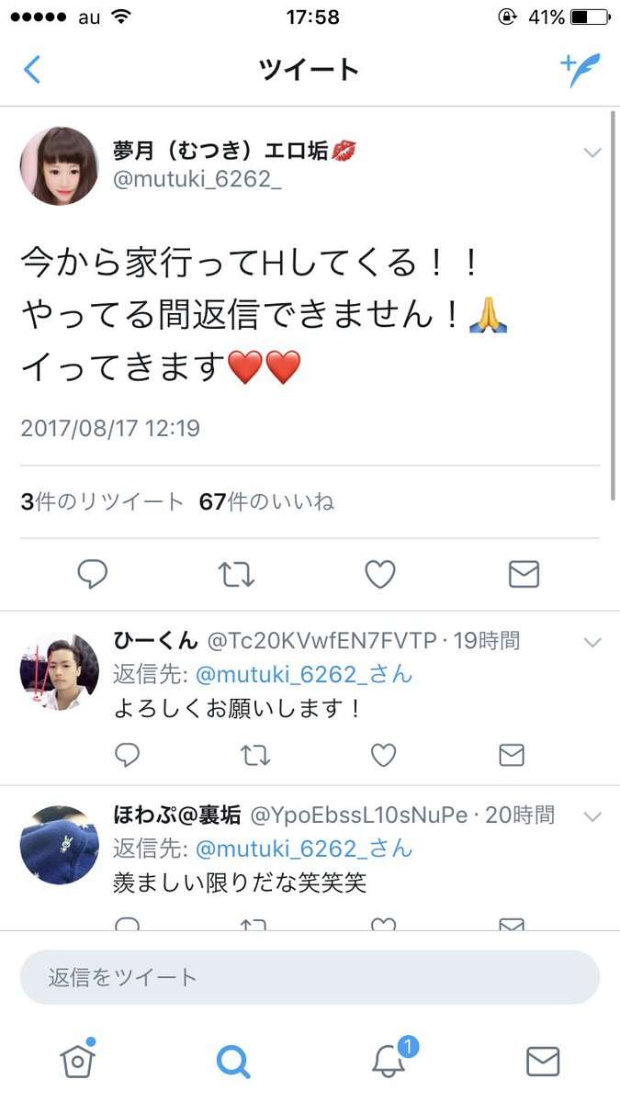Screen dimensions: 620x1102
Task: Open options chevron on ほわぷ@裏垢's reply
Action: (592, 816)
